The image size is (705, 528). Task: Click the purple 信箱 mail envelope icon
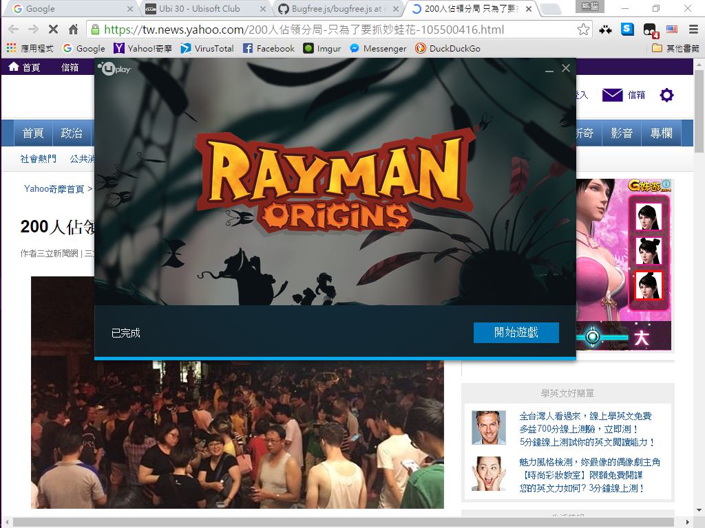click(612, 95)
